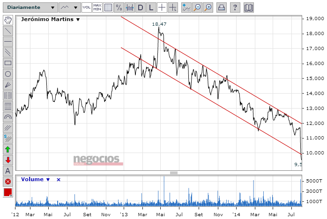This screenshot has width=327, height=219.
Task: Remove the Volume panel with x
Action: click(x=59, y=179)
